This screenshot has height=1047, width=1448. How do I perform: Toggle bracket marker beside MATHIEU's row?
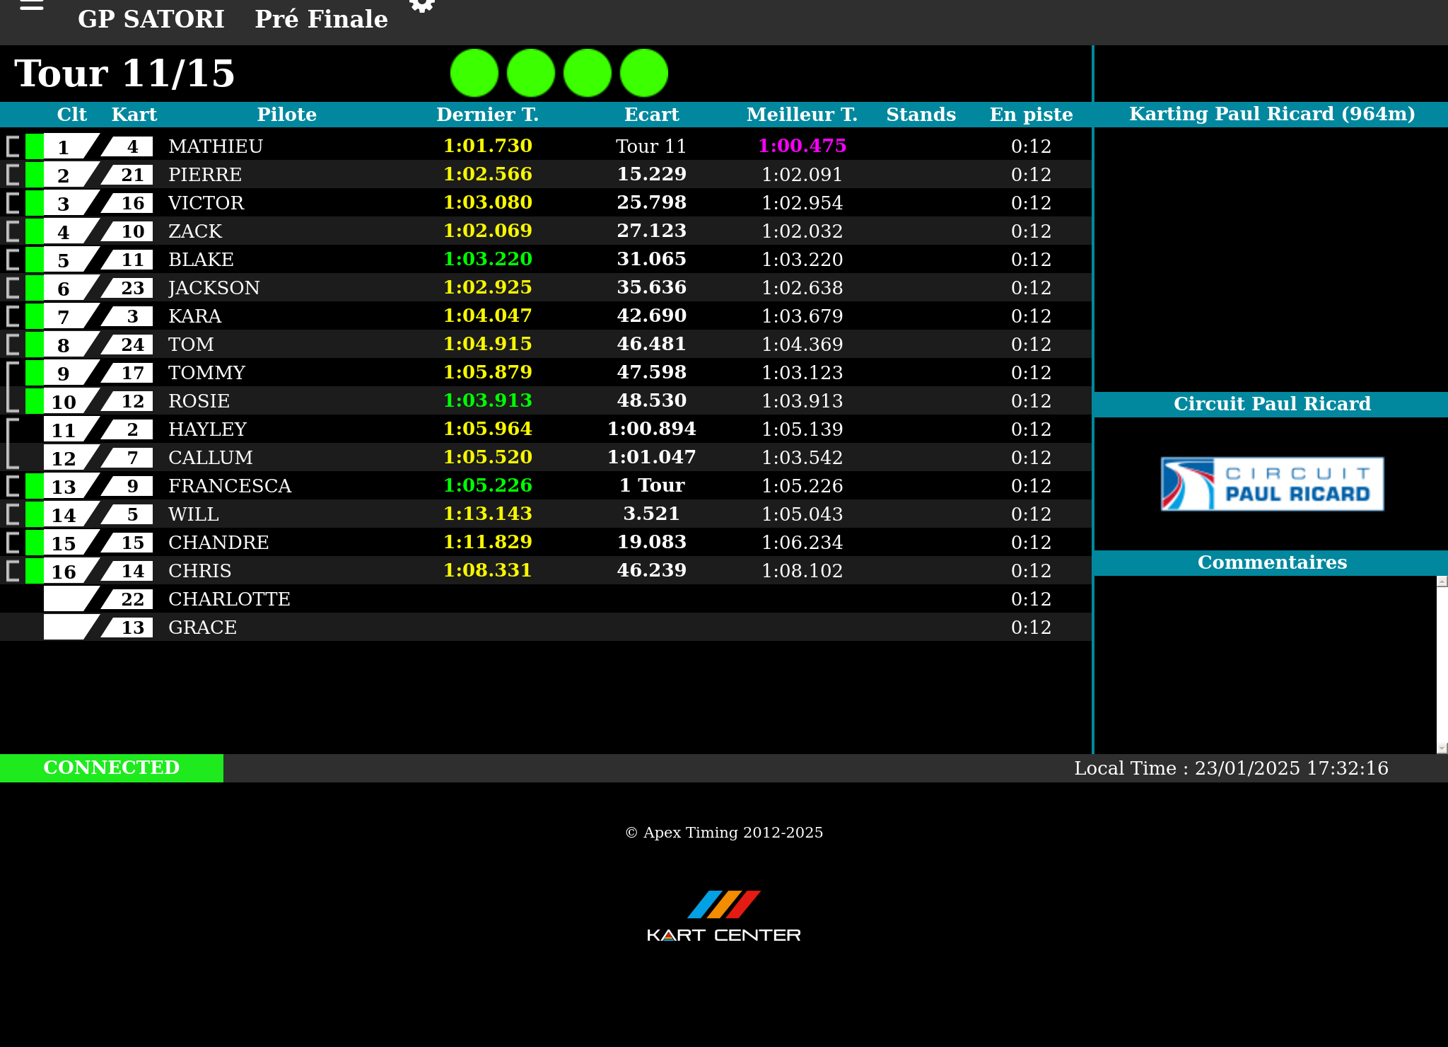(x=13, y=146)
